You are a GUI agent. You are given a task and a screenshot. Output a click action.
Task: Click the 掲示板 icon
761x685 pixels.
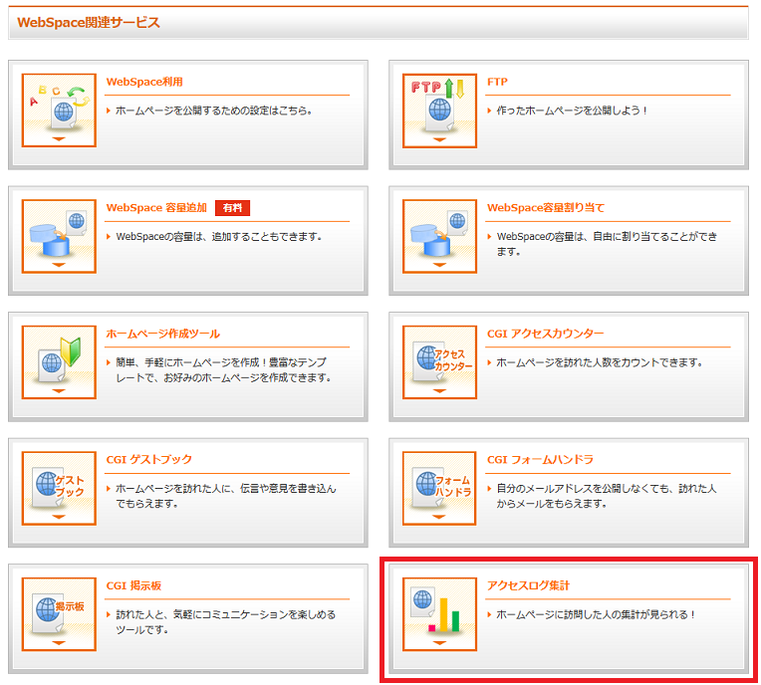point(59,614)
